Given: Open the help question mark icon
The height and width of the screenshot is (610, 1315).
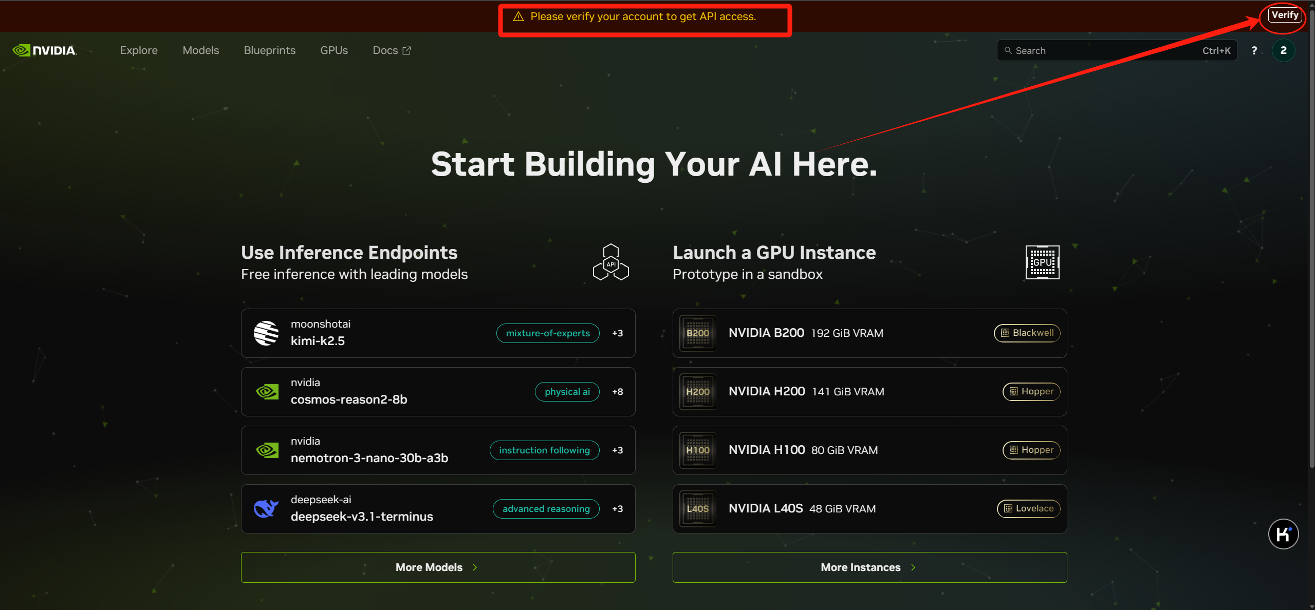Looking at the screenshot, I should click(x=1254, y=50).
